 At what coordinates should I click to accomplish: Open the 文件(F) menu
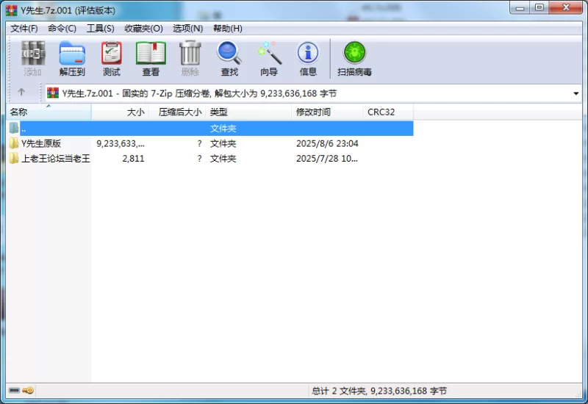coord(24,29)
